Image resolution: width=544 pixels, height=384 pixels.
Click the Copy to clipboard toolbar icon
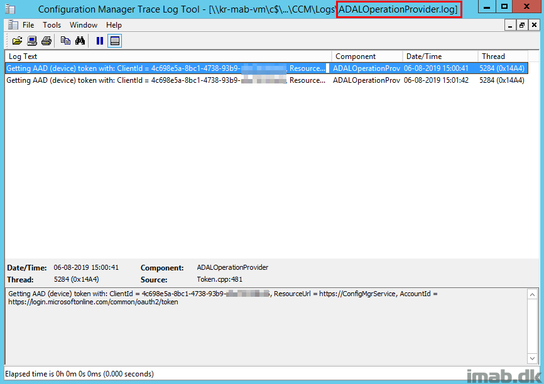click(x=65, y=41)
